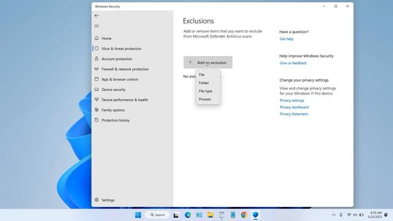Click the battery tray icon
Image resolution: width=393 pixels, height=221 pixels.
362,215
